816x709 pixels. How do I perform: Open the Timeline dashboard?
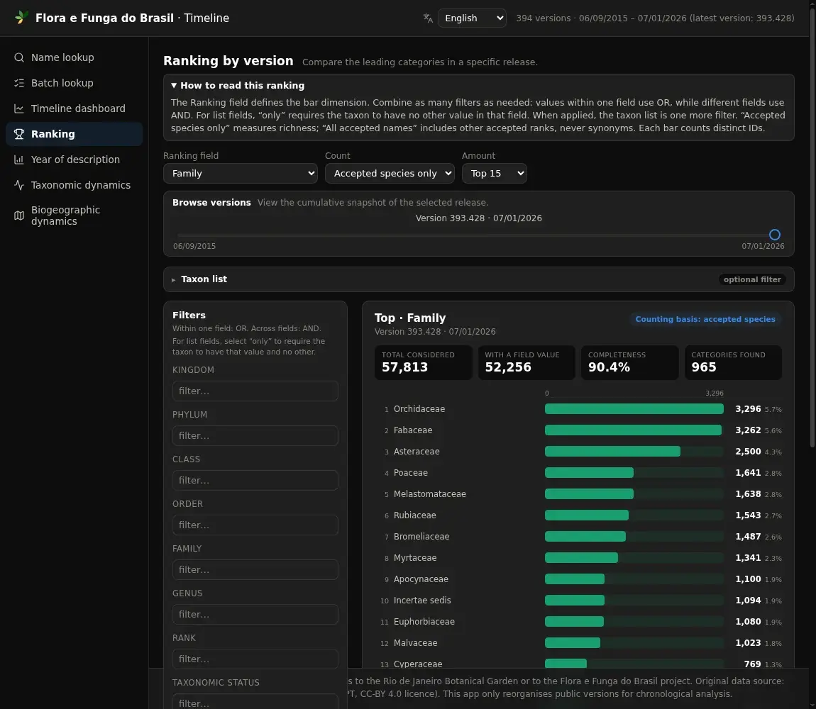tap(74, 108)
